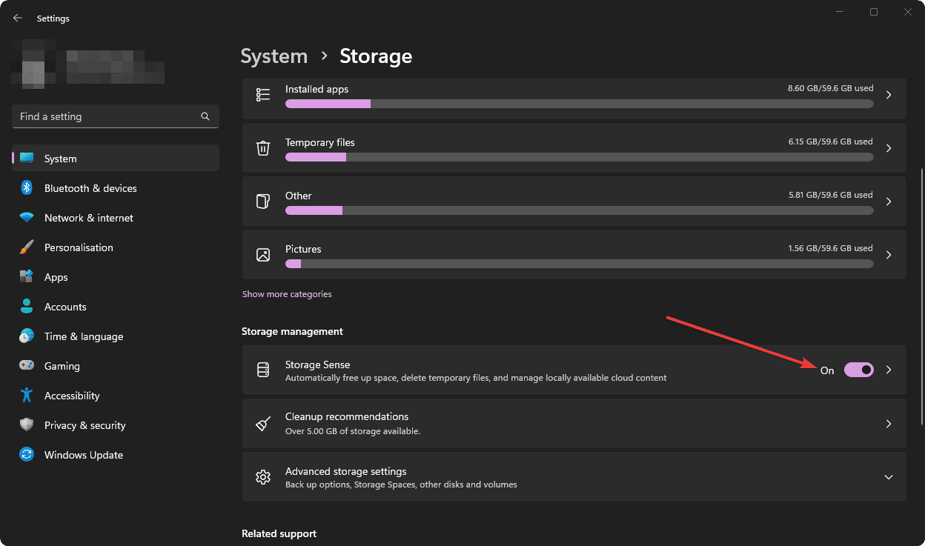Image resolution: width=925 pixels, height=546 pixels.
Task: Click the Windows Update icon
Action: tap(27, 454)
